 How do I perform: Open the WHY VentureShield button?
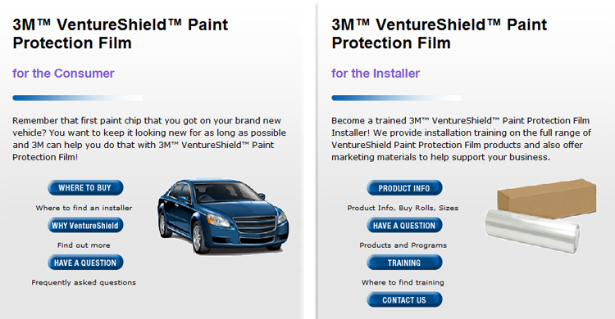85,226
